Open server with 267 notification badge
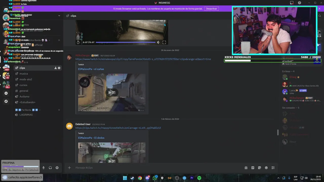324x182 pixels. (x=6, y=67)
